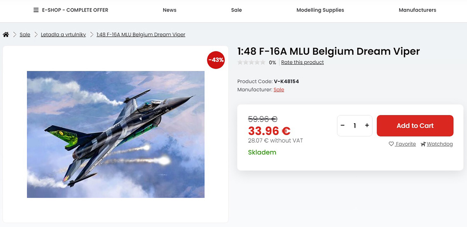Image resolution: width=467 pixels, height=227 pixels.
Task: Click the -43% discount badge
Action: pos(216,60)
